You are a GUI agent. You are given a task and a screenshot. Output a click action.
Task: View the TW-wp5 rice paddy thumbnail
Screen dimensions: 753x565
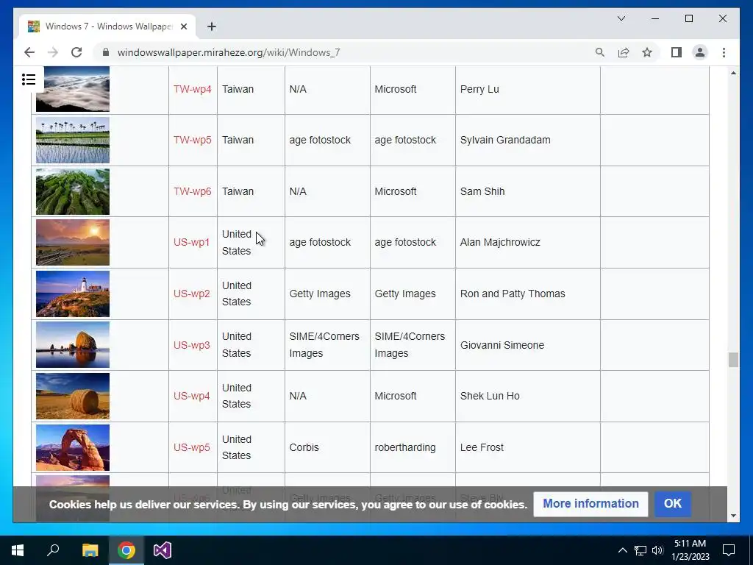tap(73, 141)
